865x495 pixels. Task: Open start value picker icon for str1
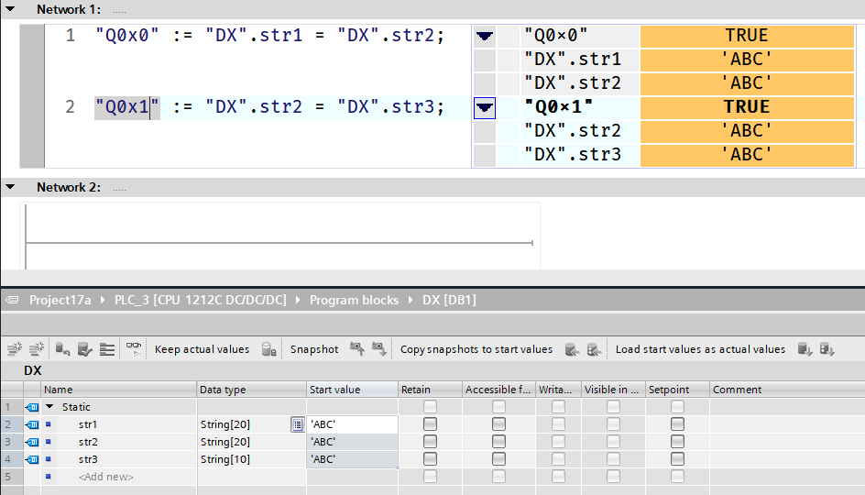[x=298, y=424]
